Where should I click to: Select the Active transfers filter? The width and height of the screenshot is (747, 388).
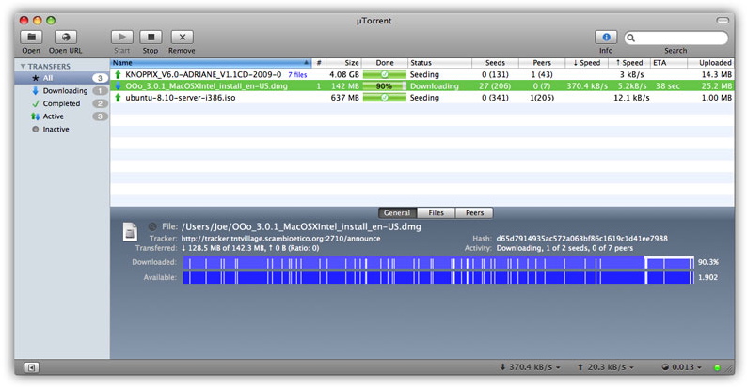(x=62, y=116)
